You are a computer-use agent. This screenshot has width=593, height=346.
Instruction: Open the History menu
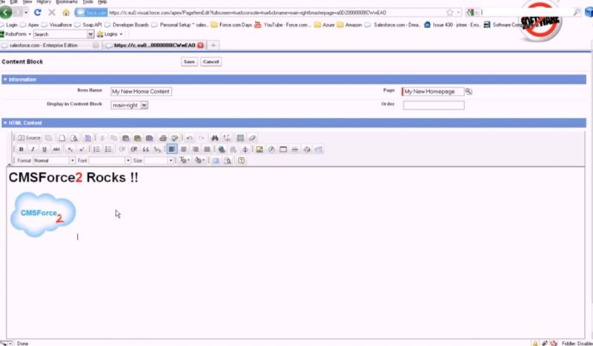[x=44, y=2]
